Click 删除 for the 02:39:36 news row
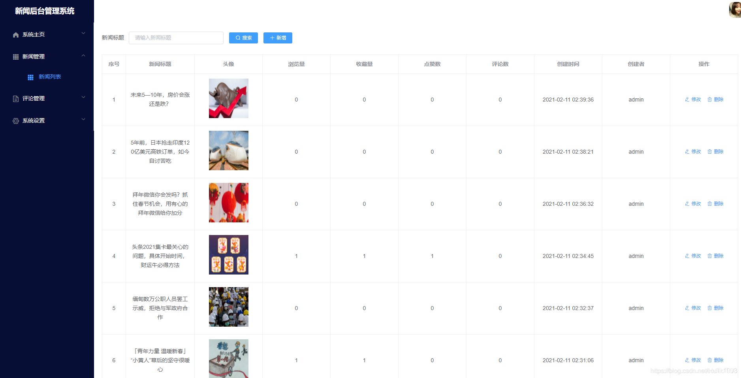741x378 pixels. tap(715, 100)
